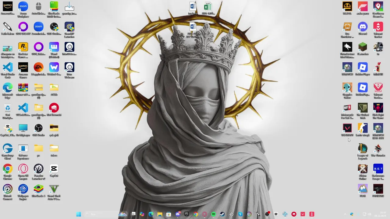This screenshot has width=390, height=219.
Task: Open Epic Games Launcher from the taskbar
Action: (x=186, y=214)
